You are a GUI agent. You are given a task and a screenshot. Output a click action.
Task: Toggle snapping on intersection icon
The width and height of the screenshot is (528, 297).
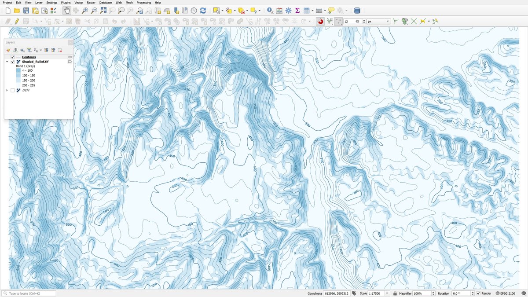coord(414,21)
